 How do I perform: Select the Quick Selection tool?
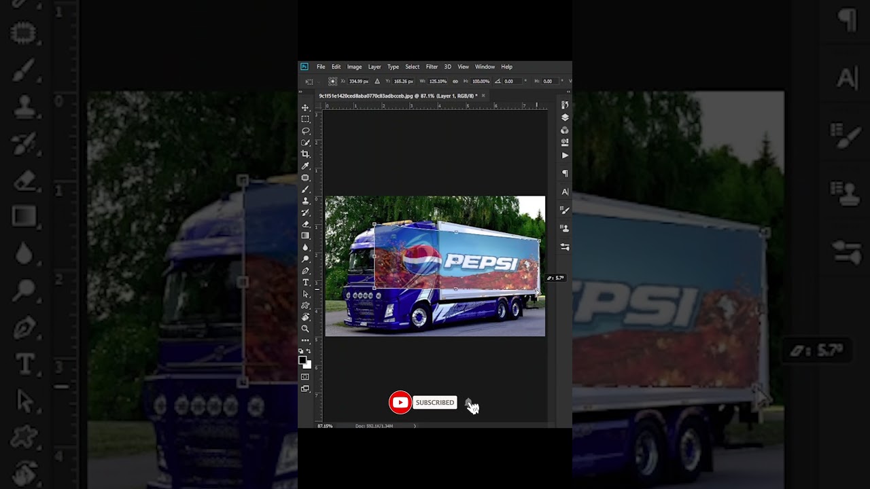click(x=305, y=143)
